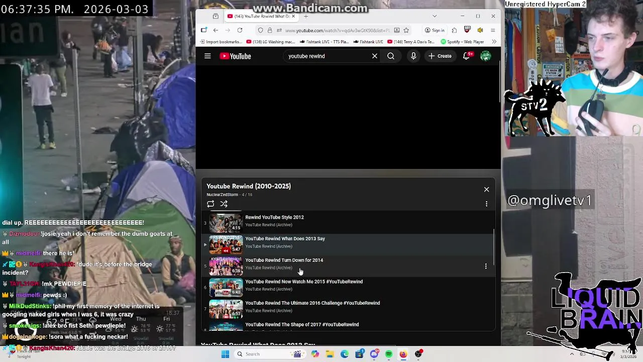Go to YouTube home via logo
Viewport: 643px width, 362px height.
click(235, 56)
